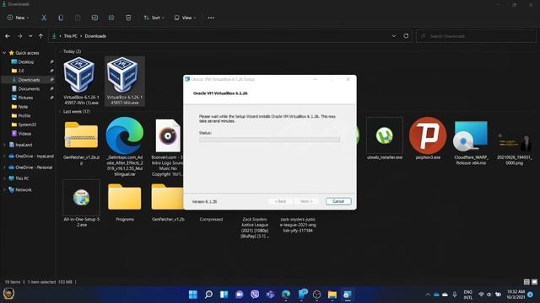
Task: Click the Share icon in Explorer toolbar
Action: coord(111,18)
